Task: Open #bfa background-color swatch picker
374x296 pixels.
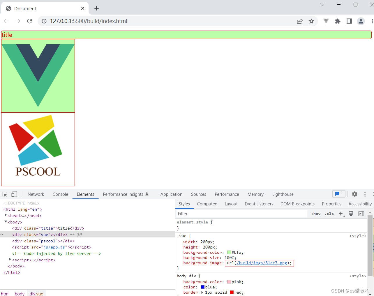Action: coord(229,252)
